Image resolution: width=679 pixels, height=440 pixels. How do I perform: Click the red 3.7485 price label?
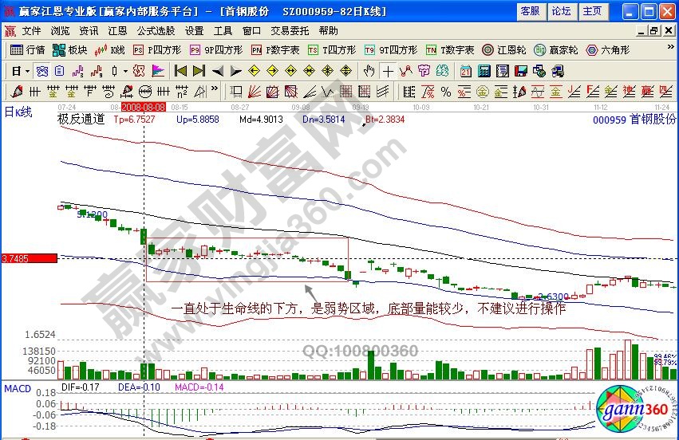point(29,258)
